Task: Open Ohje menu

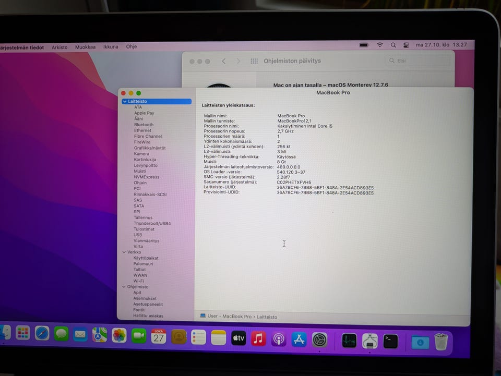Action: point(132,46)
